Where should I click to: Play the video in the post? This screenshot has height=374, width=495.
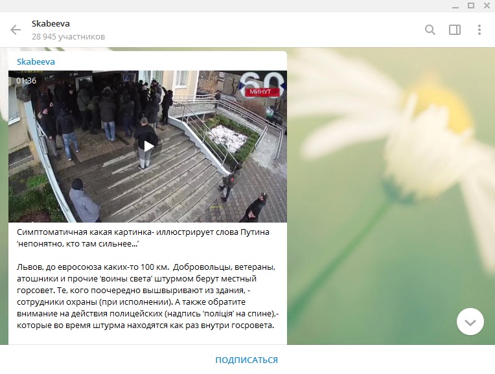click(148, 146)
